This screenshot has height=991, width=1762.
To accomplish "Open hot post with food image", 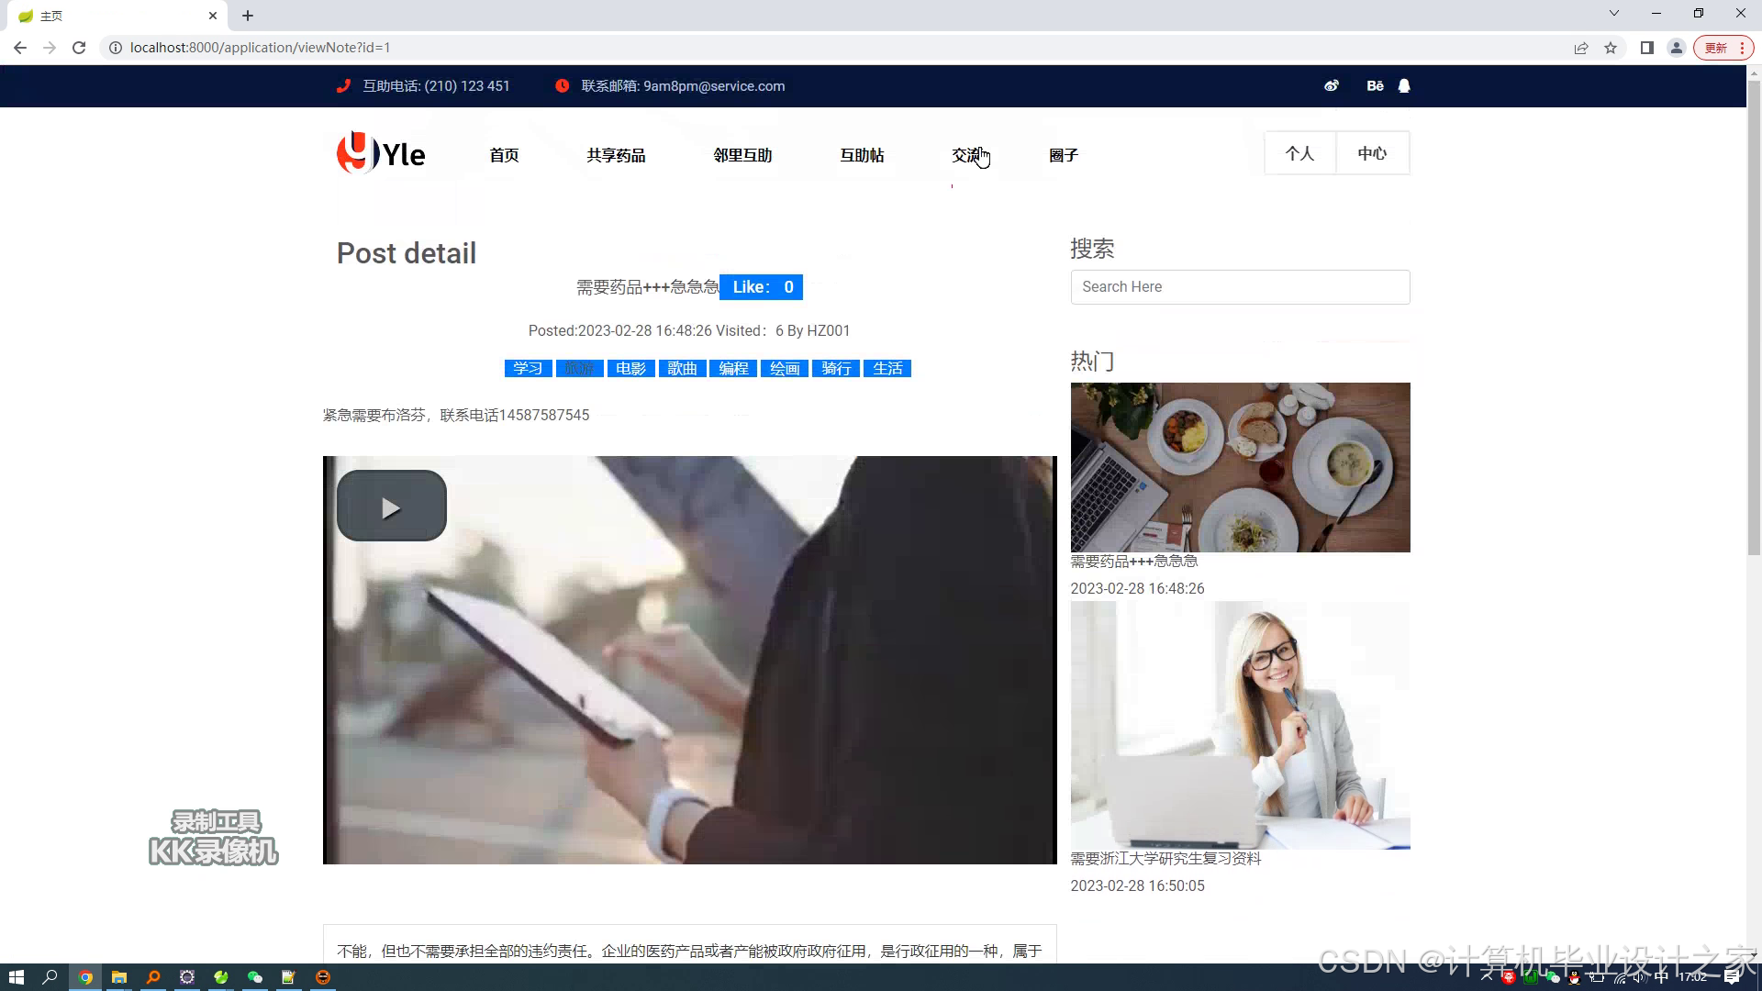I will (1240, 467).
